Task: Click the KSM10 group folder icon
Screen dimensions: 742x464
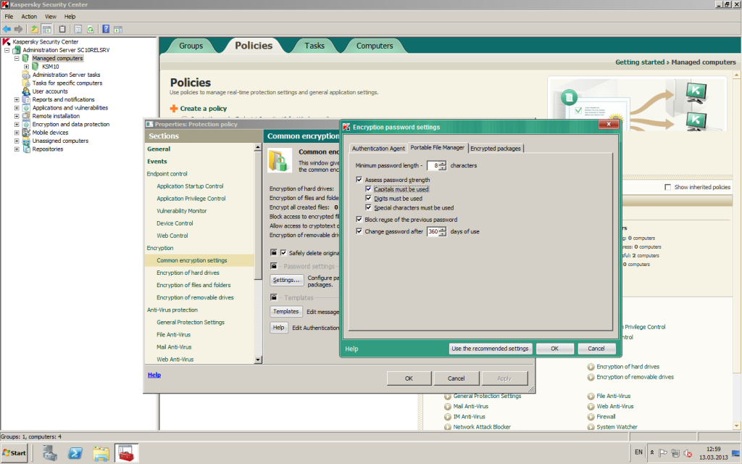Action: coord(36,66)
